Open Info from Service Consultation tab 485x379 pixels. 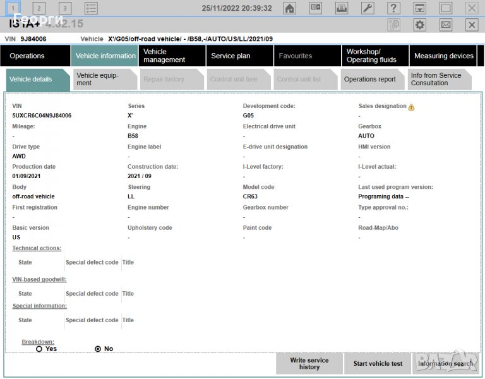(x=438, y=79)
